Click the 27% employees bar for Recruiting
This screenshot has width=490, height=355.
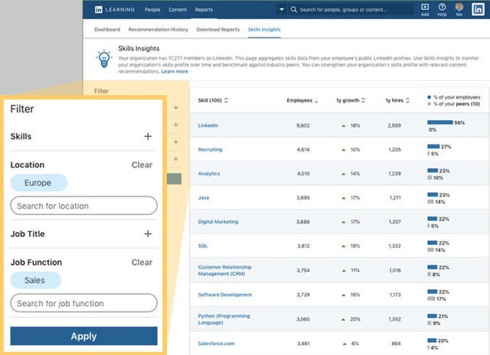click(x=433, y=146)
